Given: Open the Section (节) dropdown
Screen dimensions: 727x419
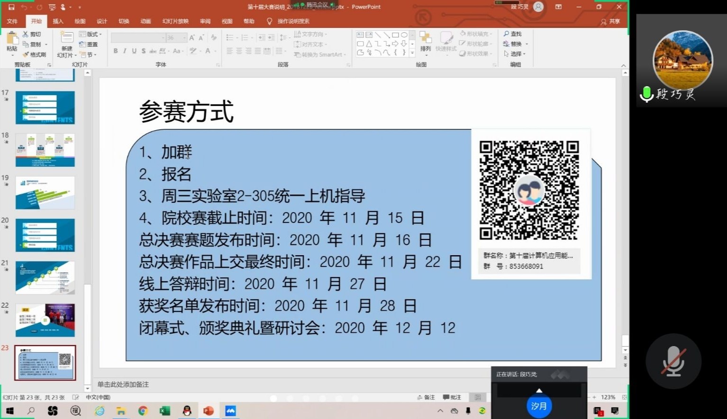Looking at the screenshot, I should coord(88,54).
